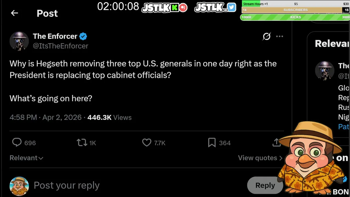
Task: Click the 446.3K Views count
Action: [x=109, y=117]
